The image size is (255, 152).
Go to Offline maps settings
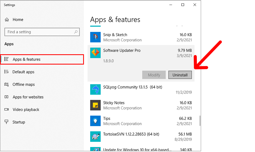click(x=24, y=85)
